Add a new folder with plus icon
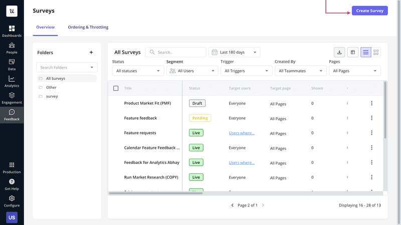Image resolution: width=401 pixels, height=225 pixels. tap(91, 53)
